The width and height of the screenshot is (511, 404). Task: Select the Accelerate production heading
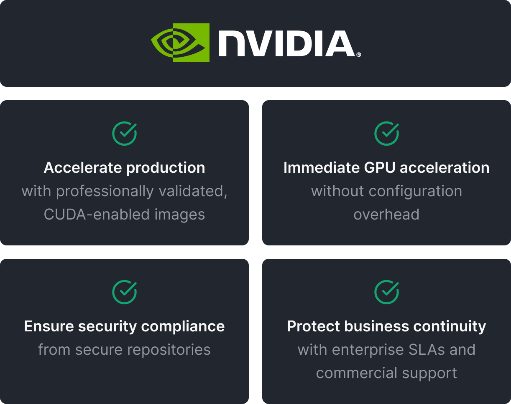pos(125,168)
